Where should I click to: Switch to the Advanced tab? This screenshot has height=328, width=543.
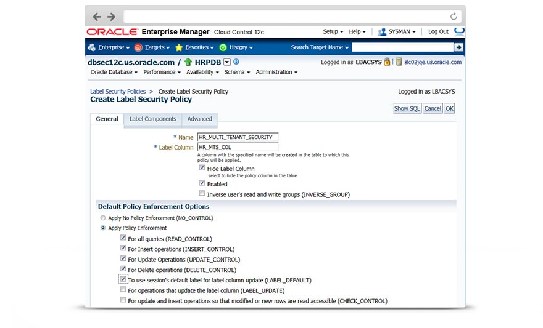pyautogui.click(x=199, y=119)
